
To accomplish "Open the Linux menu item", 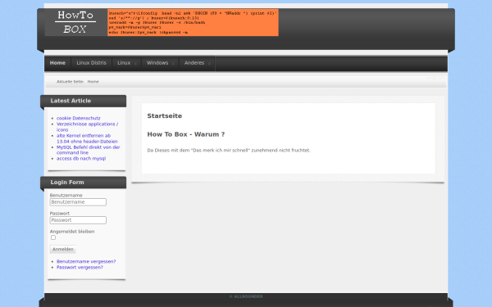I will (x=124, y=63).
